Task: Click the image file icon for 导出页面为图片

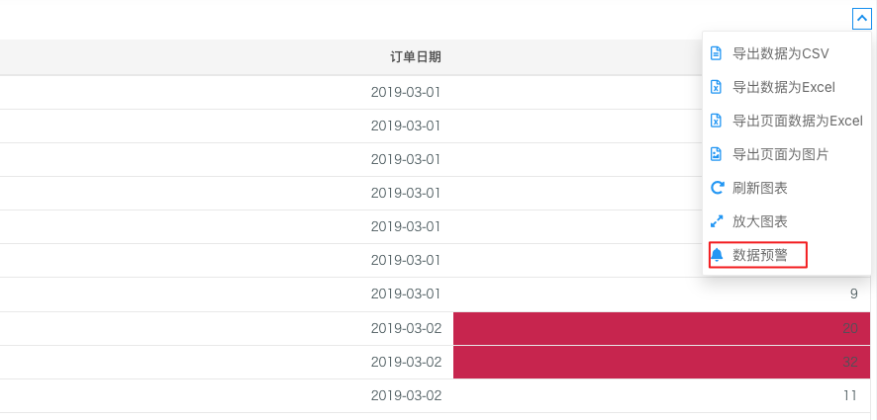Action: click(x=716, y=155)
